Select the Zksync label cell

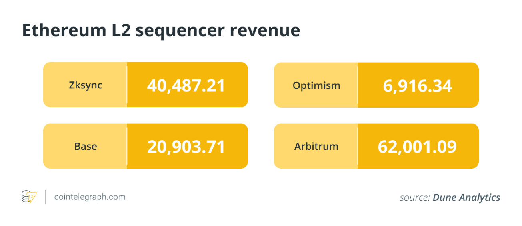pyautogui.click(x=85, y=85)
